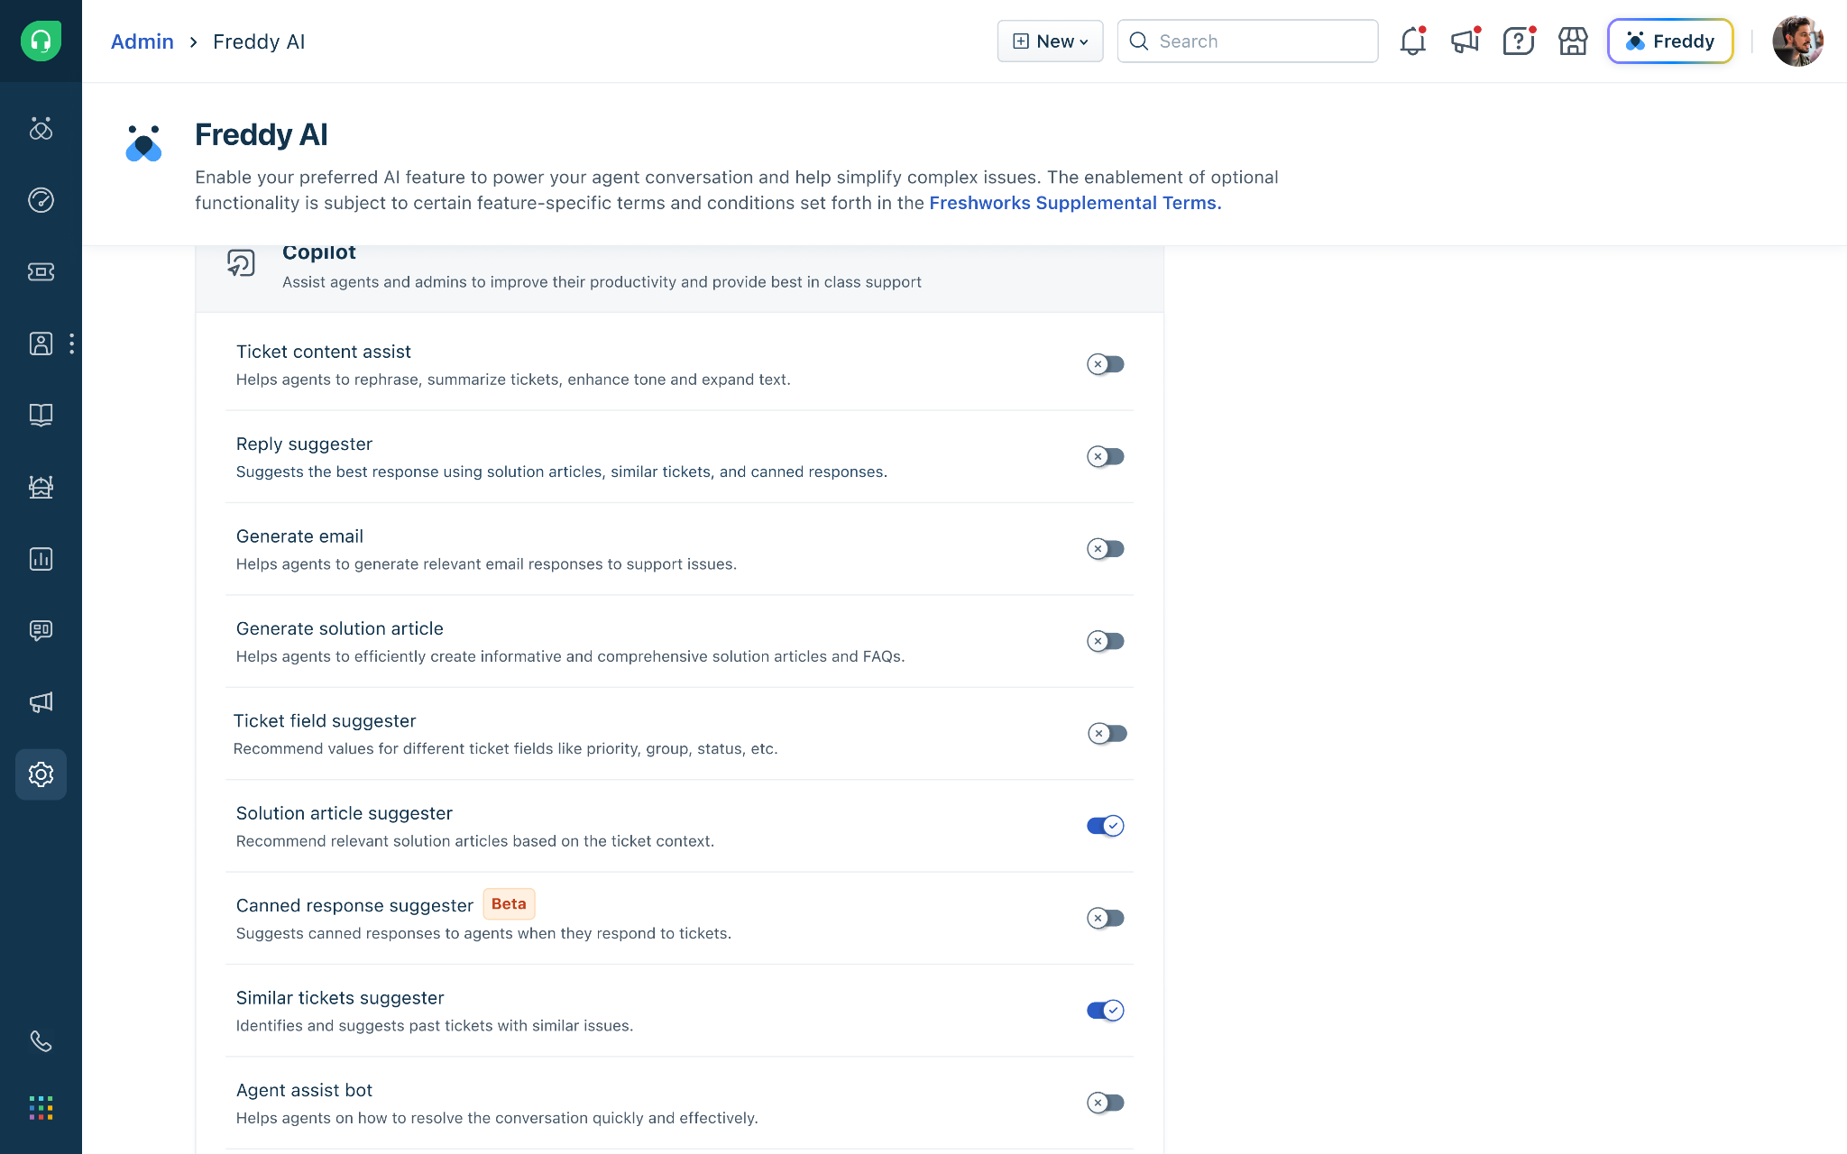Open the Freshworks app switcher grid
The width and height of the screenshot is (1847, 1154).
(41, 1108)
